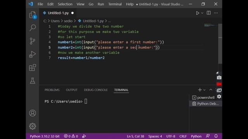Open the Explorer view in activity bar
Viewport: 248px width, 139px height.
click(x=33, y=15)
